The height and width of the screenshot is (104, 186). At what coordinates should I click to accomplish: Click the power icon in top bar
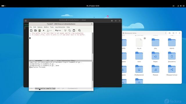click(184, 6)
